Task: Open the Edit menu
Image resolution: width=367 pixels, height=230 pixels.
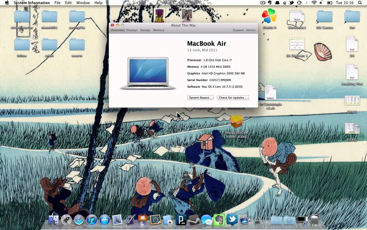Action: (x=68, y=3)
